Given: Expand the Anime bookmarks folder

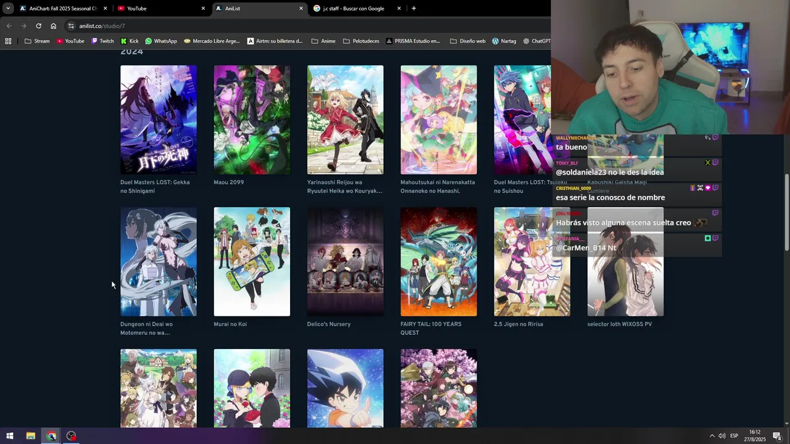Looking at the screenshot, I should 323,41.
